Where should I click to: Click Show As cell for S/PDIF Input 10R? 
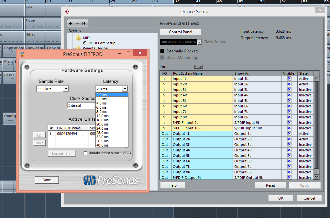[257, 128]
